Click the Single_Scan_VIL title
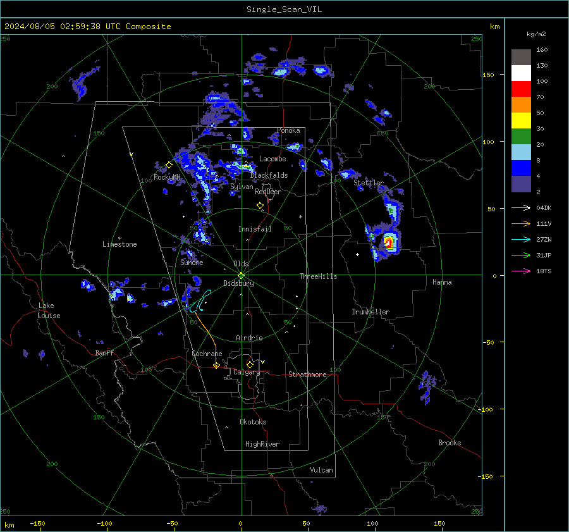 point(284,9)
